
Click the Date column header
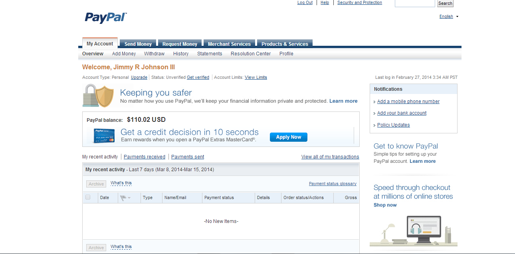pos(105,197)
